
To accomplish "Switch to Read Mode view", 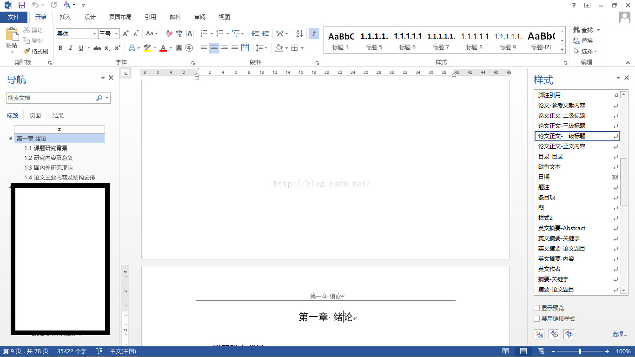I will pyautogui.click(x=506, y=351).
